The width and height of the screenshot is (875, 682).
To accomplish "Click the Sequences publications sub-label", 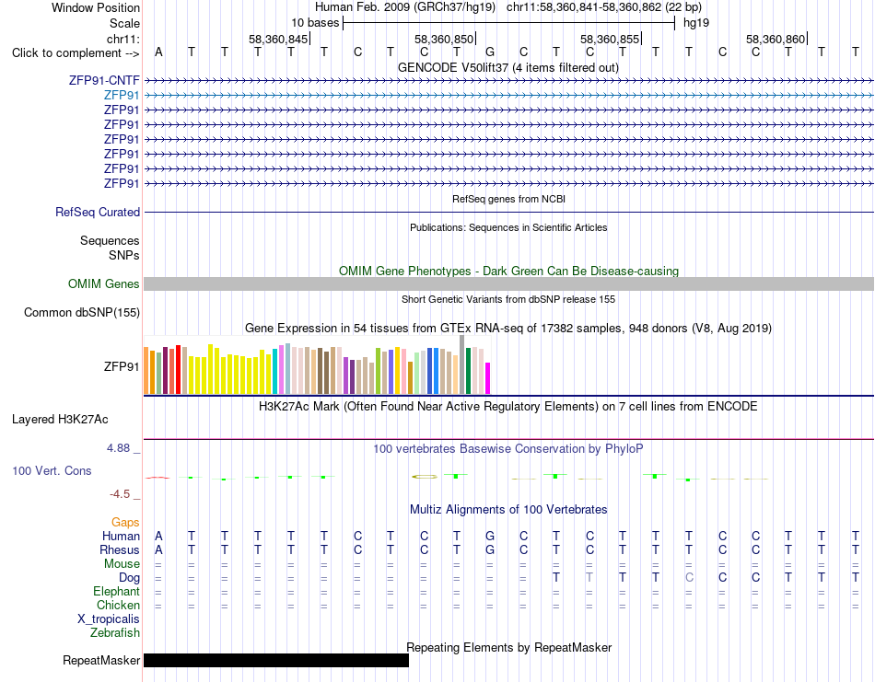I will [110, 240].
